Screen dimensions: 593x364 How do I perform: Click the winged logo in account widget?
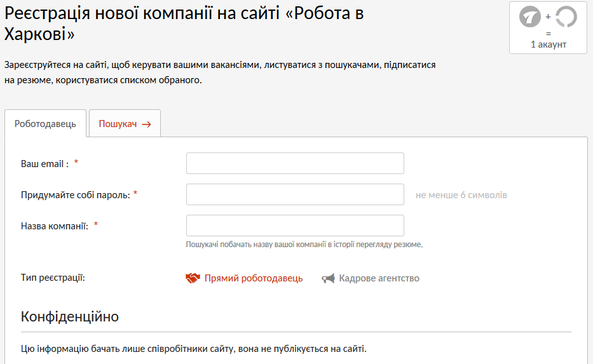530,17
